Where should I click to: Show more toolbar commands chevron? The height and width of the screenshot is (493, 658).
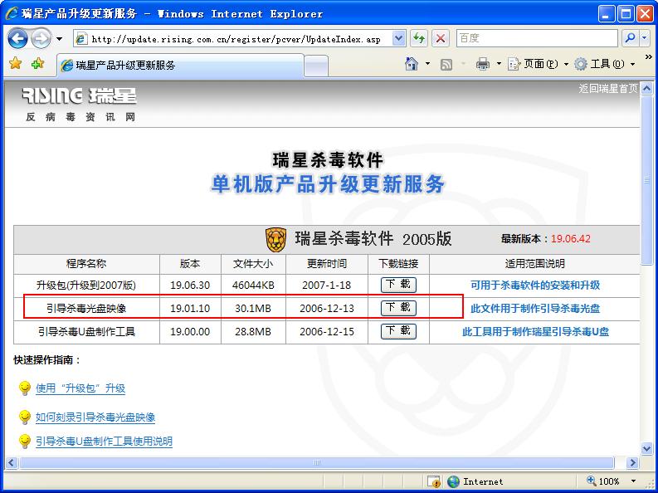click(x=648, y=56)
